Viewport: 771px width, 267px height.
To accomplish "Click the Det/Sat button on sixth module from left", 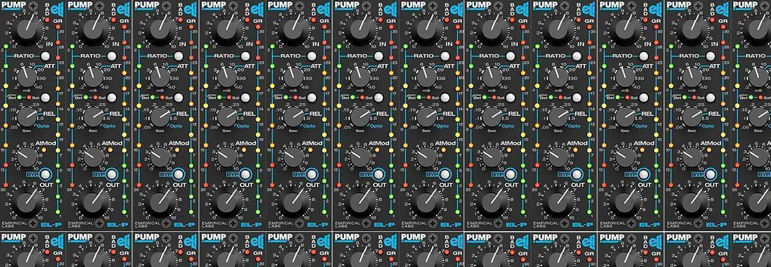I will (379, 97).
